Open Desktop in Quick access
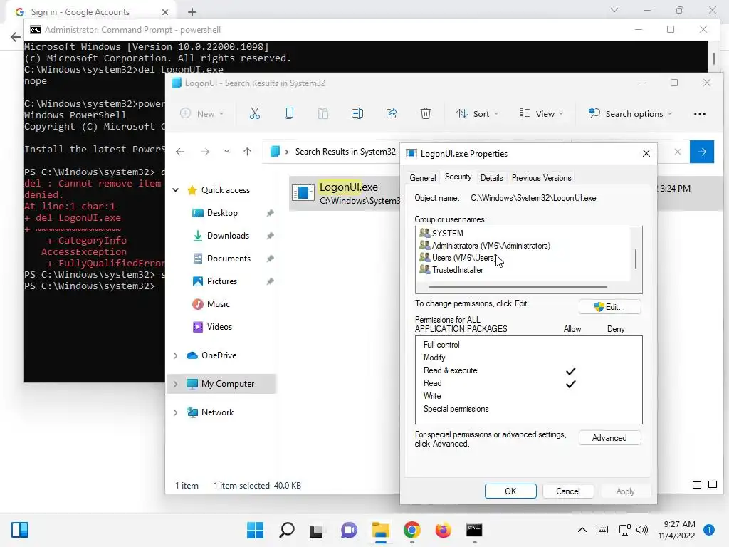 click(x=222, y=212)
